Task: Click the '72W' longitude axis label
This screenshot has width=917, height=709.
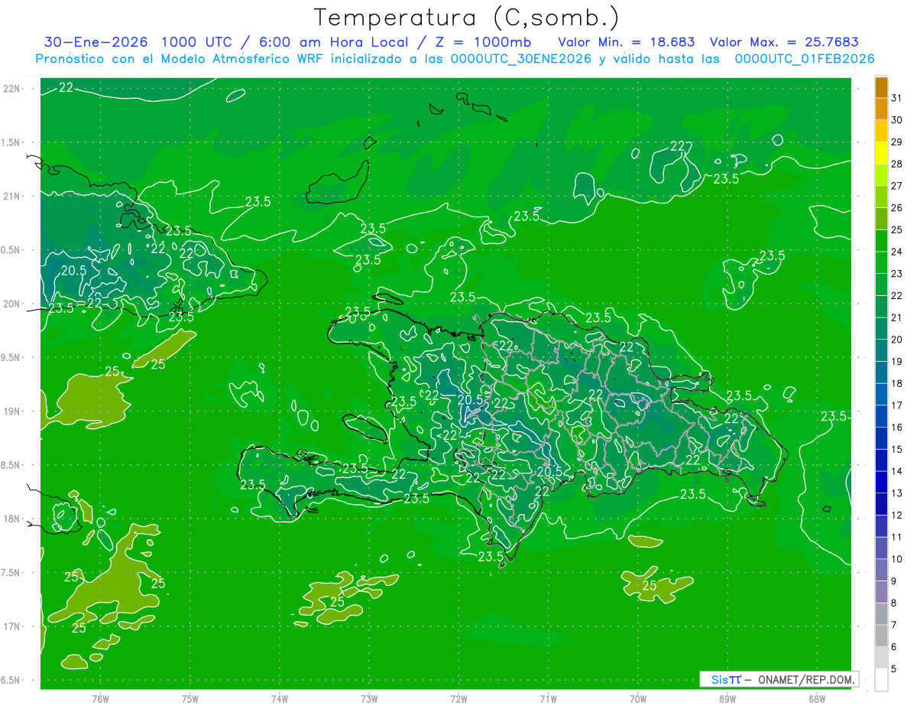Action: (458, 699)
